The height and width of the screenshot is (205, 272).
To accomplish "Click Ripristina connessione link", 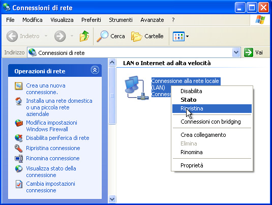I will [53, 148].
